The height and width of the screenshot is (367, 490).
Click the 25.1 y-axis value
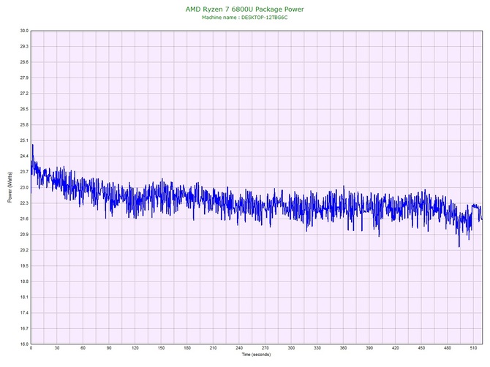(24, 140)
